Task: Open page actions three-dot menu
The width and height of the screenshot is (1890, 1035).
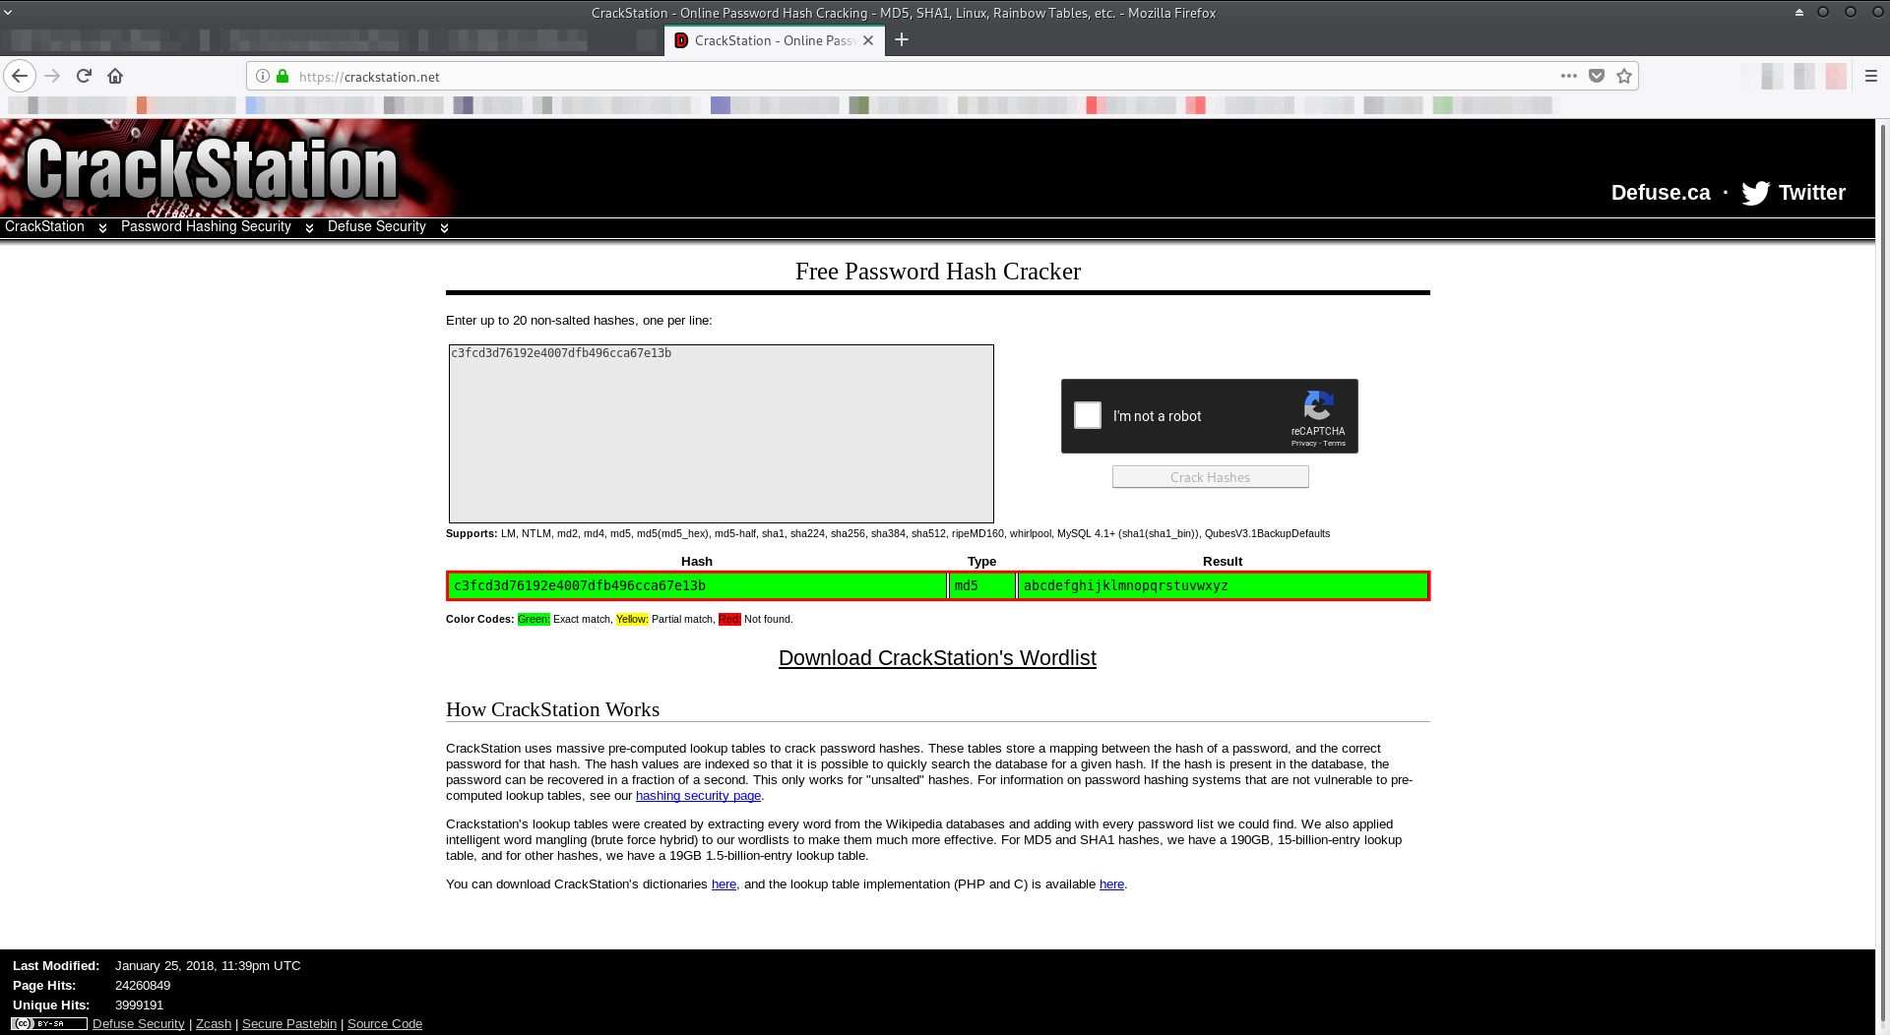Action: tap(1569, 76)
